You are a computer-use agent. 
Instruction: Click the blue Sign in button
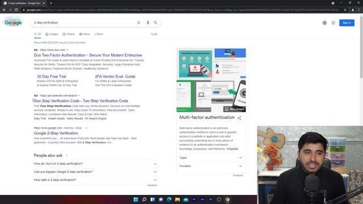347,23
